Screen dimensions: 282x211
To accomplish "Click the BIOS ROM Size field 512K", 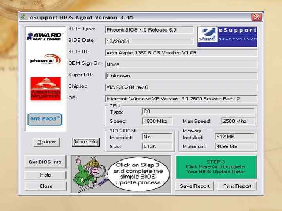I will 157,146.
